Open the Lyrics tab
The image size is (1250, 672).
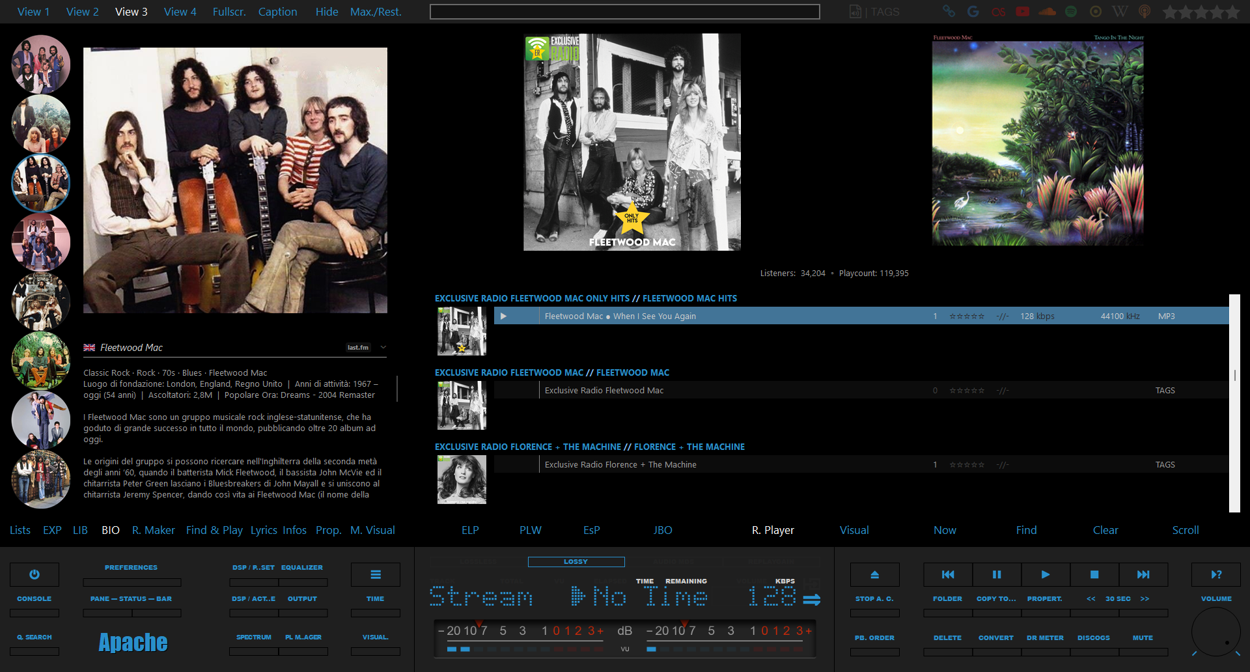tap(264, 530)
